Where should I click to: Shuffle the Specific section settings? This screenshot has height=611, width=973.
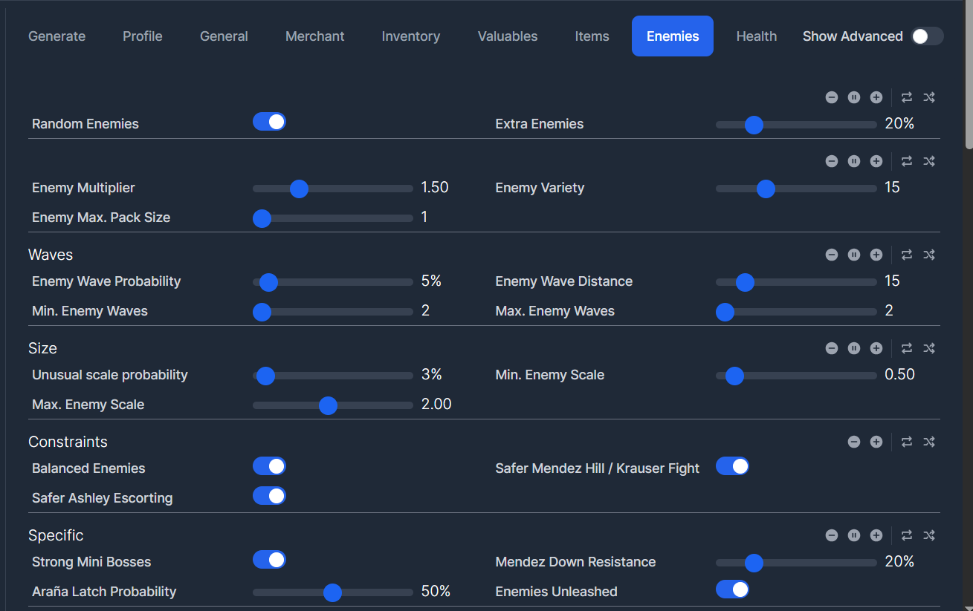click(x=929, y=535)
